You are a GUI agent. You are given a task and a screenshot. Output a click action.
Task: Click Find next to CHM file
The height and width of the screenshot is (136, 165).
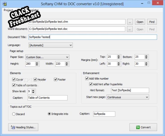click(x=152, y=22)
